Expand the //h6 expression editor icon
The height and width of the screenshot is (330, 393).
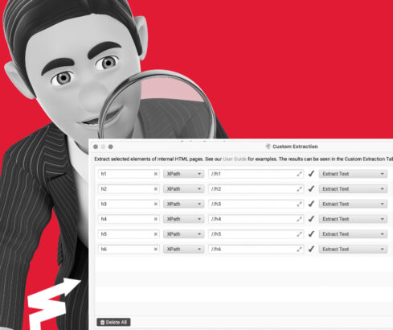pyautogui.click(x=299, y=249)
